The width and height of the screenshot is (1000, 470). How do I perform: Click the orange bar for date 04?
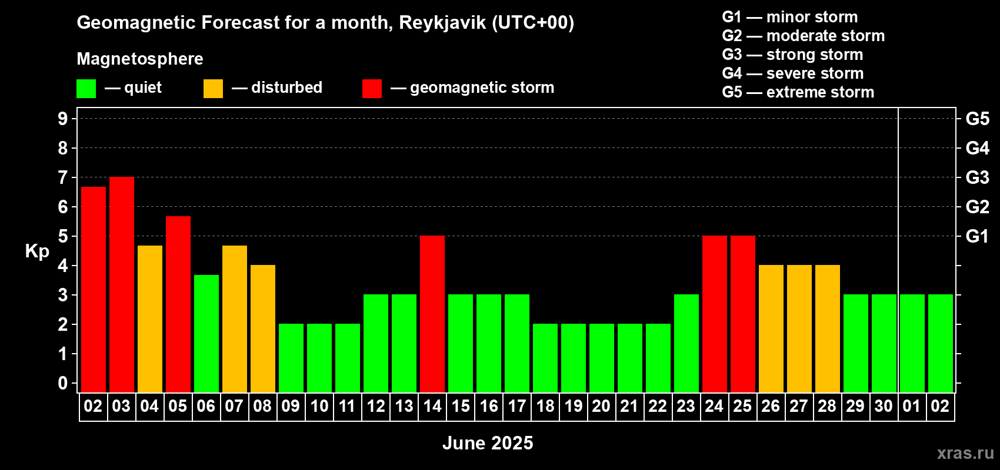(x=150, y=319)
